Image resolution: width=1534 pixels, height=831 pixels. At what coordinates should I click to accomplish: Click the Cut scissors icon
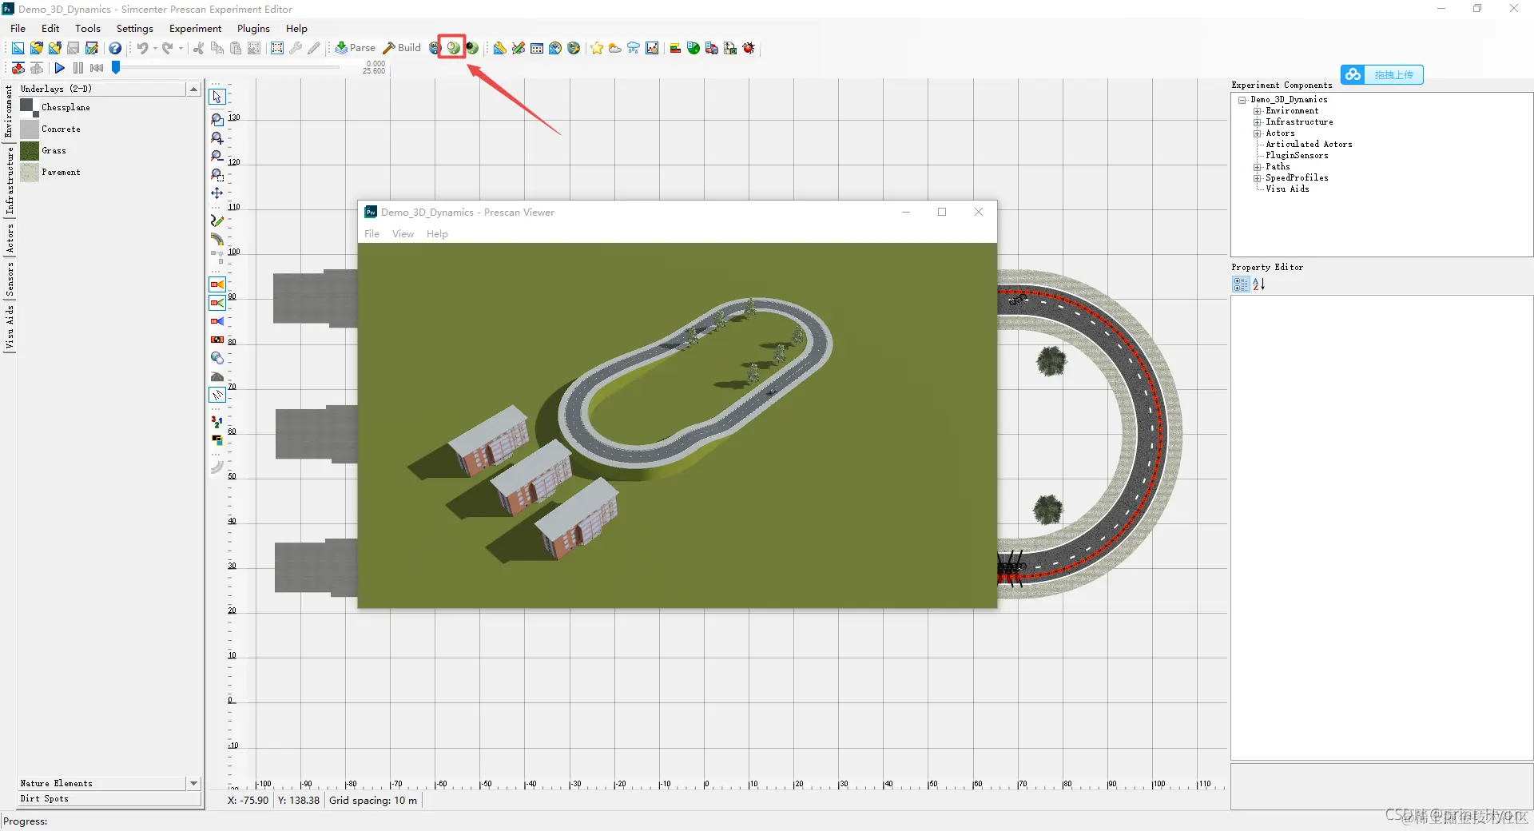198,48
